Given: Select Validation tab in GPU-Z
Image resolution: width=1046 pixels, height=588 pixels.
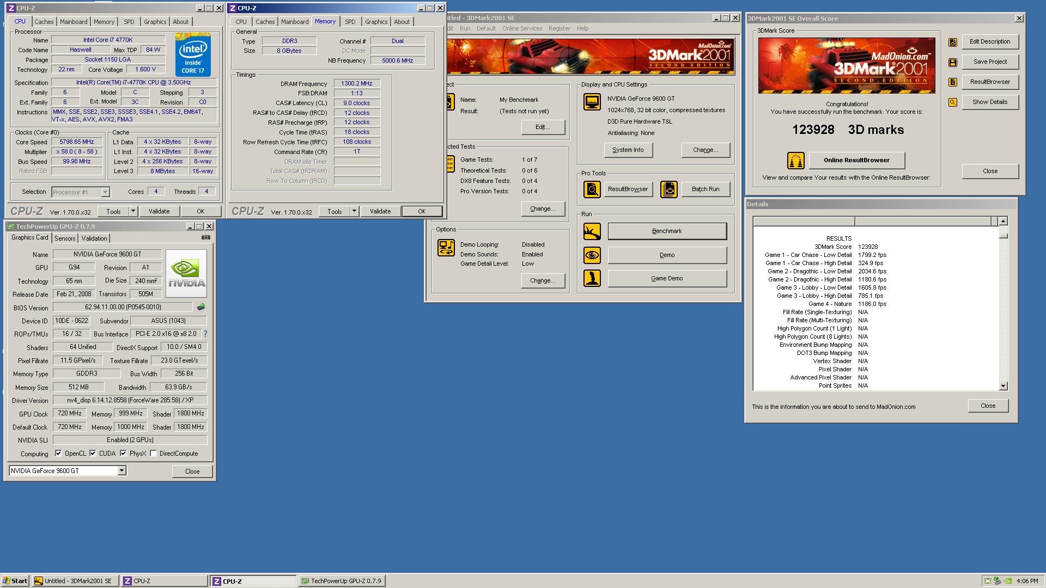Looking at the screenshot, I should tap(94, 238).
